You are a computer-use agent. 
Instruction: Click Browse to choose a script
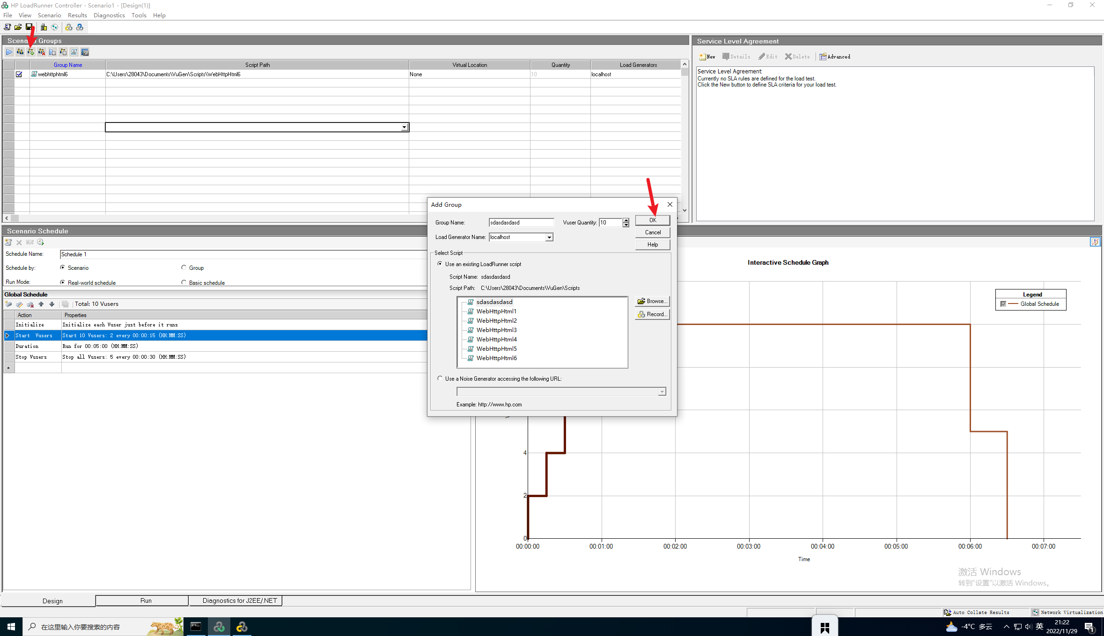652,301
